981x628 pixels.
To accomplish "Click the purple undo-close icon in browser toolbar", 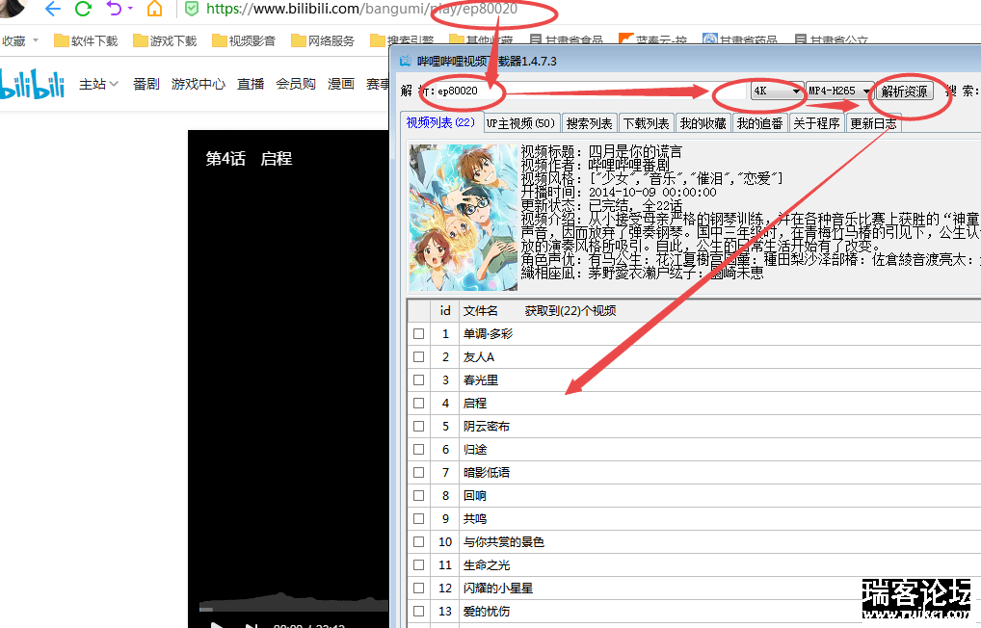I will click(x=114, y=8).
